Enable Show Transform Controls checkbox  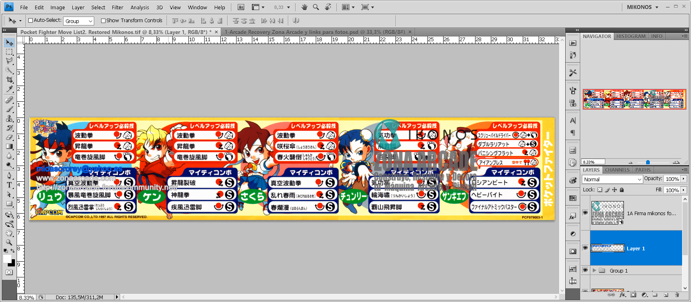pos(103,21)
